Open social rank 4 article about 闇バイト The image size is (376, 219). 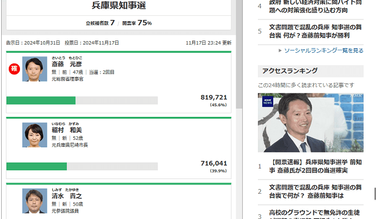(315, 6)
